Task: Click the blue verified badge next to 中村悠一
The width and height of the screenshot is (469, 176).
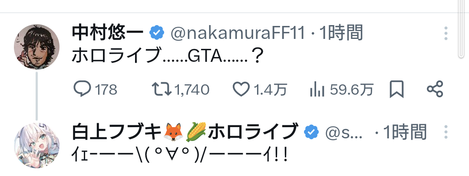Action: tap(157, 33)
